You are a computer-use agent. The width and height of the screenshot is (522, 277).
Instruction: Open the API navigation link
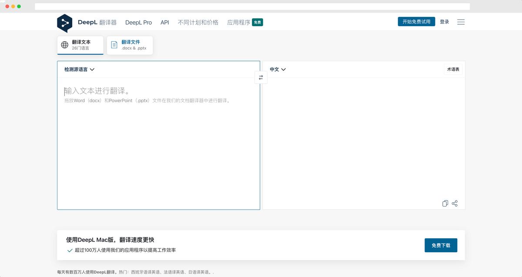pos(164,22)
